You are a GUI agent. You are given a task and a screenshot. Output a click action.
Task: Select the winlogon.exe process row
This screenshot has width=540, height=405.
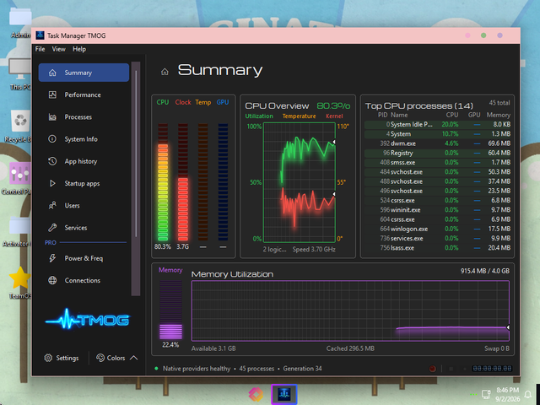437,229
